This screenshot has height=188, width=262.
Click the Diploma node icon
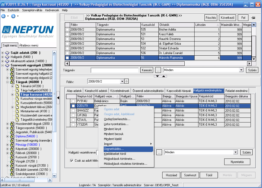[12, 136]
